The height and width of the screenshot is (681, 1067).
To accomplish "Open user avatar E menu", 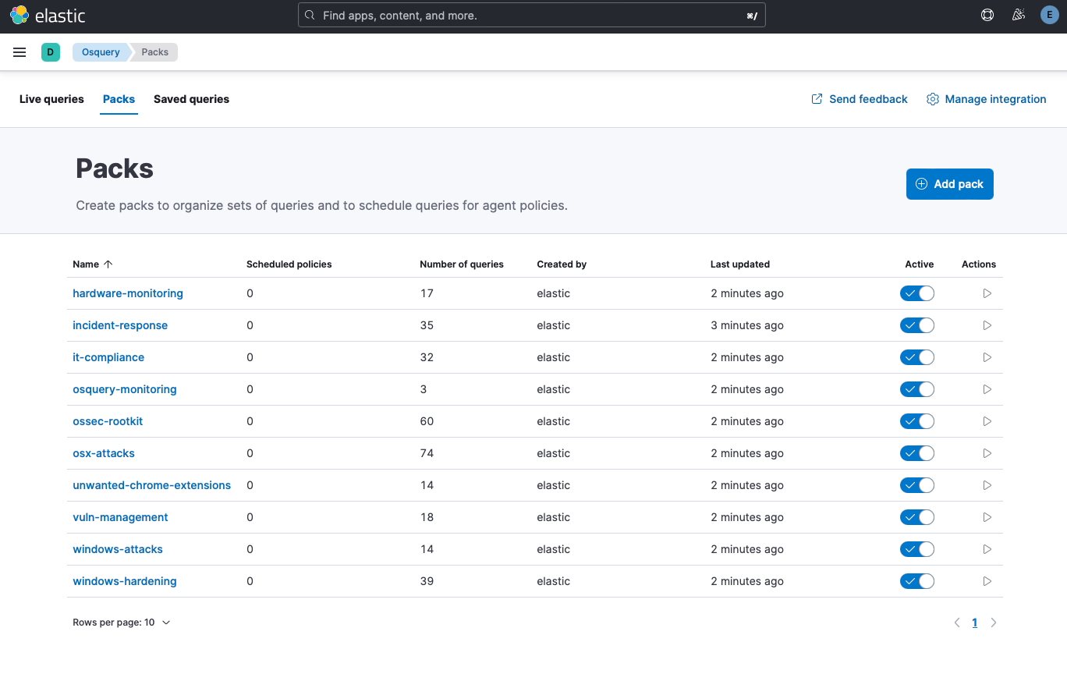I will (1049, 15).
